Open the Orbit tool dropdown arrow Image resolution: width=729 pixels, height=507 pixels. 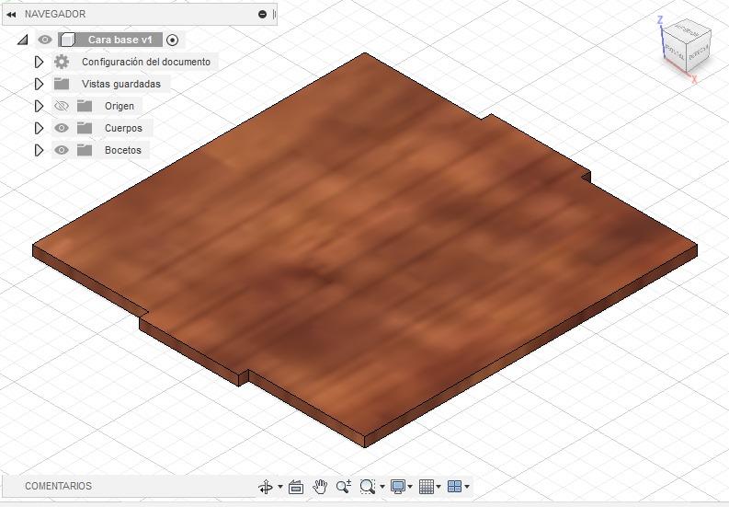(x=280, y=487)
